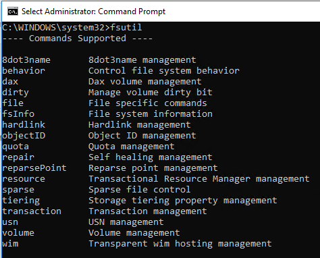
Task: Click the 'quota' command entry
Action: pyautogui.click(x=16, y=147)
